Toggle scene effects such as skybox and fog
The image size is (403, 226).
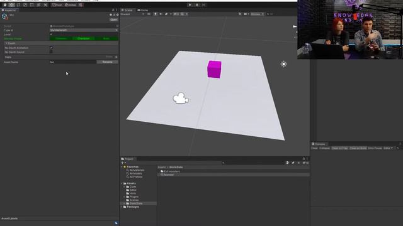(166, 14)
